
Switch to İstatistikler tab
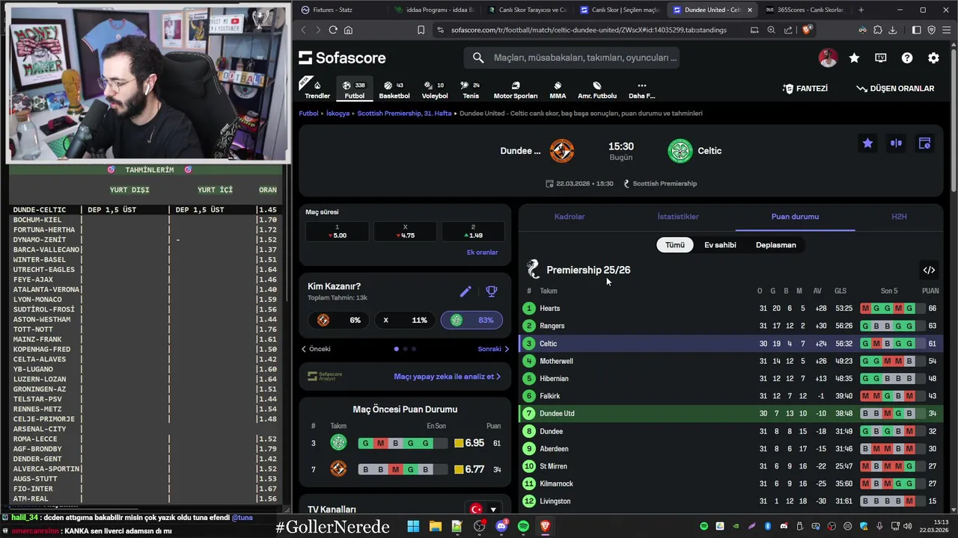point(678,217)
